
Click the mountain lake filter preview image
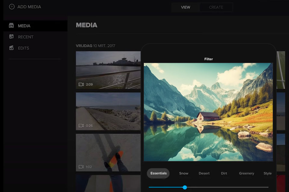point(208,112)
